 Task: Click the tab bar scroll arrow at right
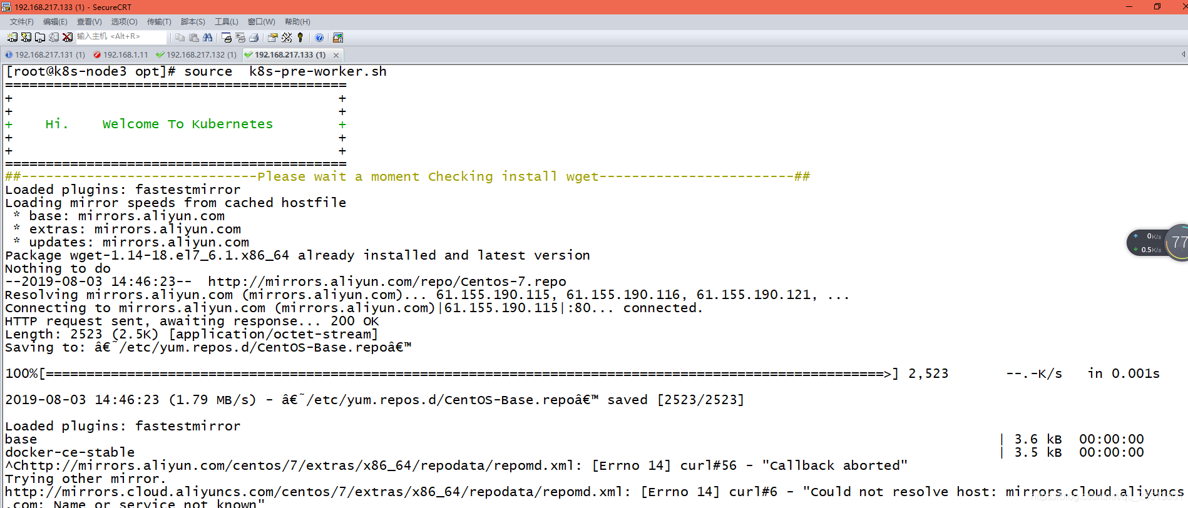1183,54
